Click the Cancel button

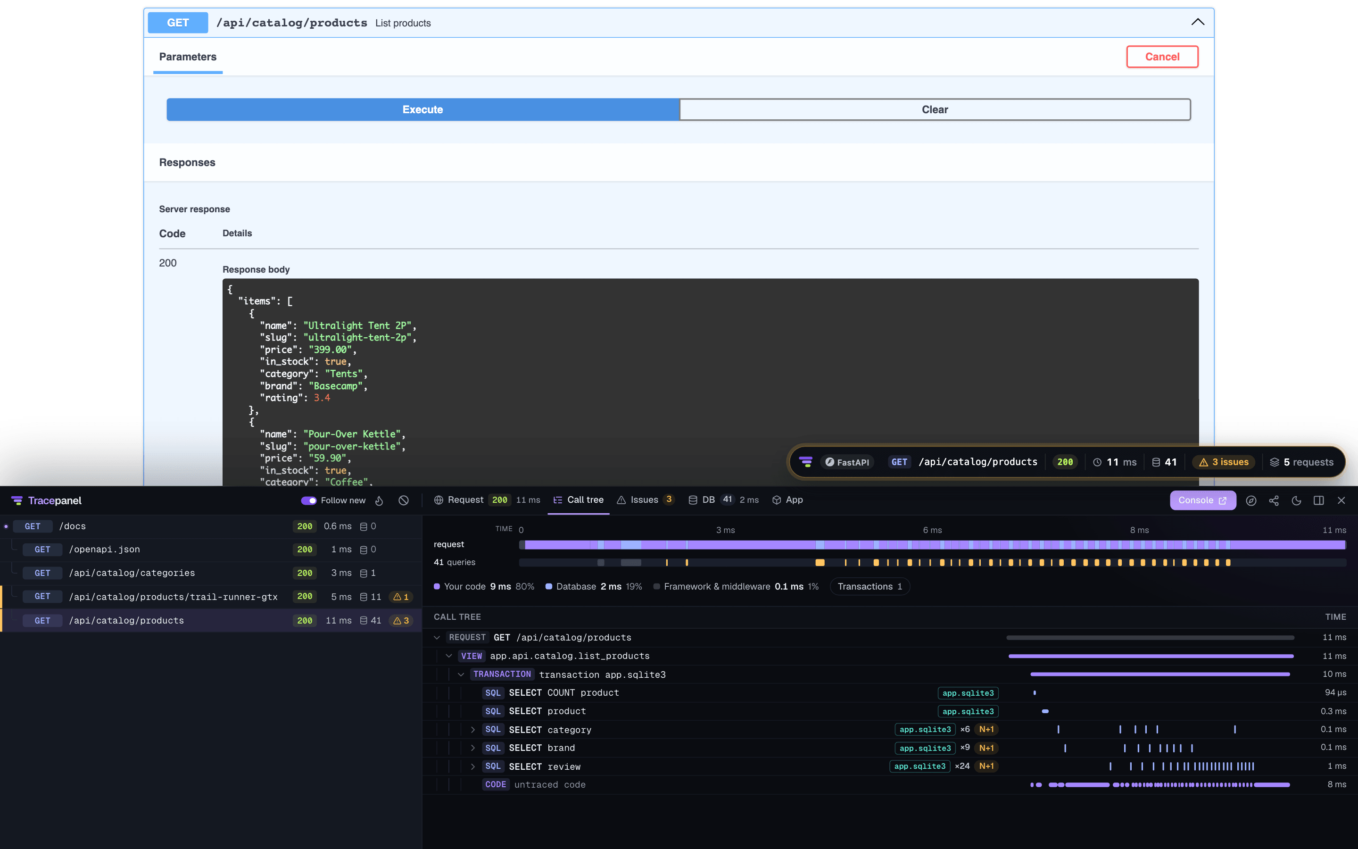point(1162,57)
